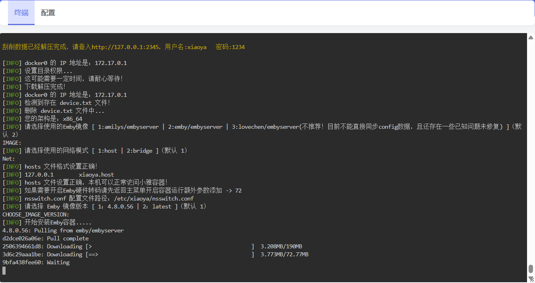
Task: Click the '3.208MB/190MB' value
Action: 281,246
